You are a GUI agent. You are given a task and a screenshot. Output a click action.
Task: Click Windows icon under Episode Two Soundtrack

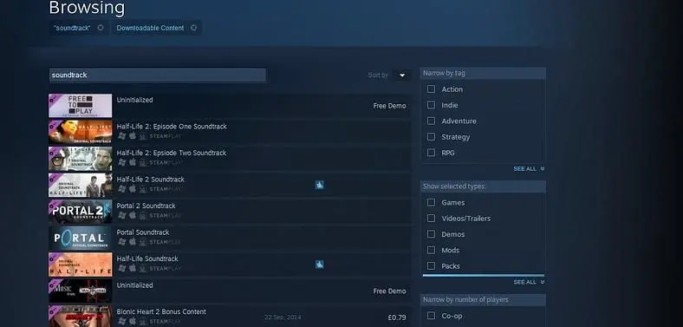[x=122, y=162]
